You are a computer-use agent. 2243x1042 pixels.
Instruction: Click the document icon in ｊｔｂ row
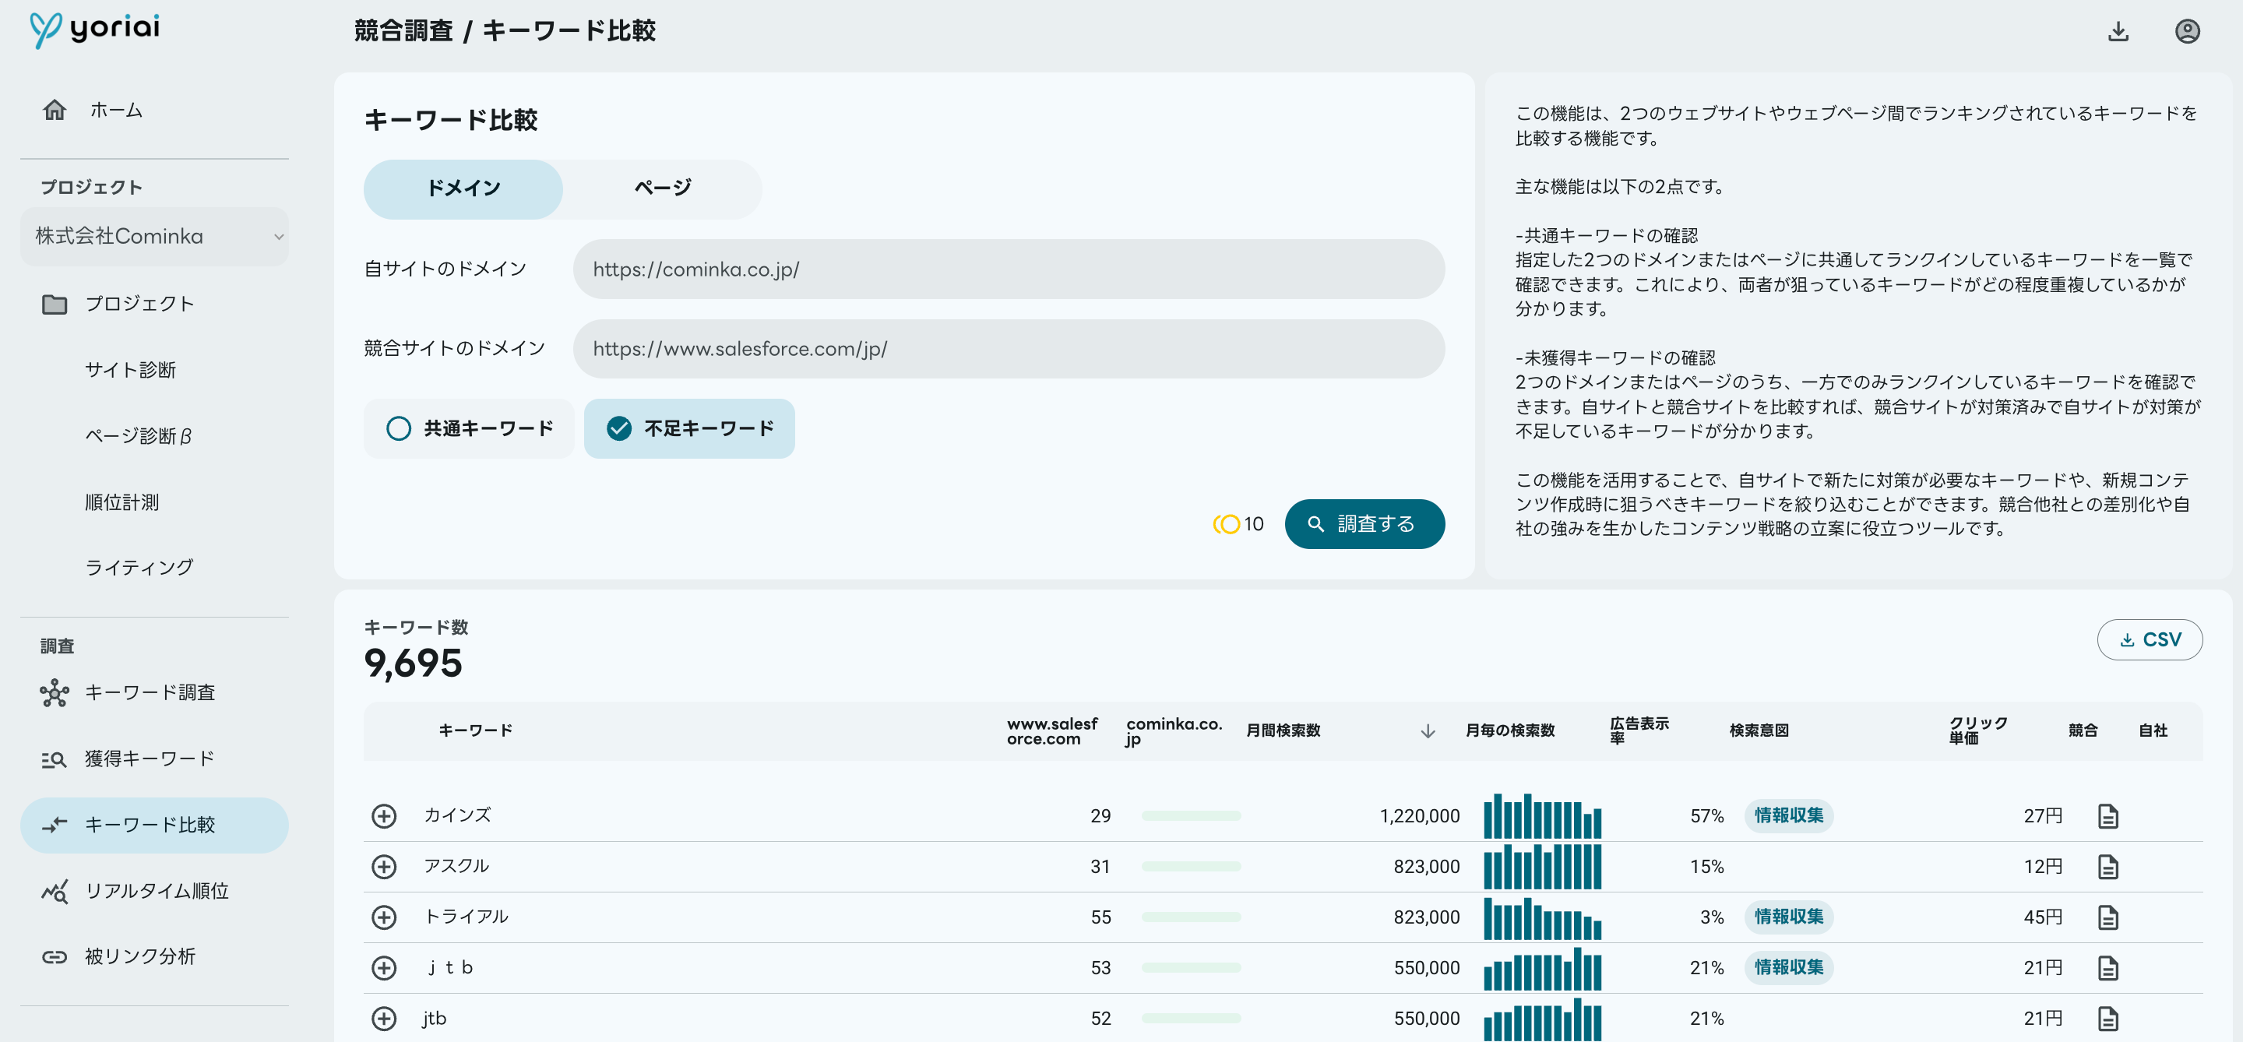click(x=2107, y=967)
